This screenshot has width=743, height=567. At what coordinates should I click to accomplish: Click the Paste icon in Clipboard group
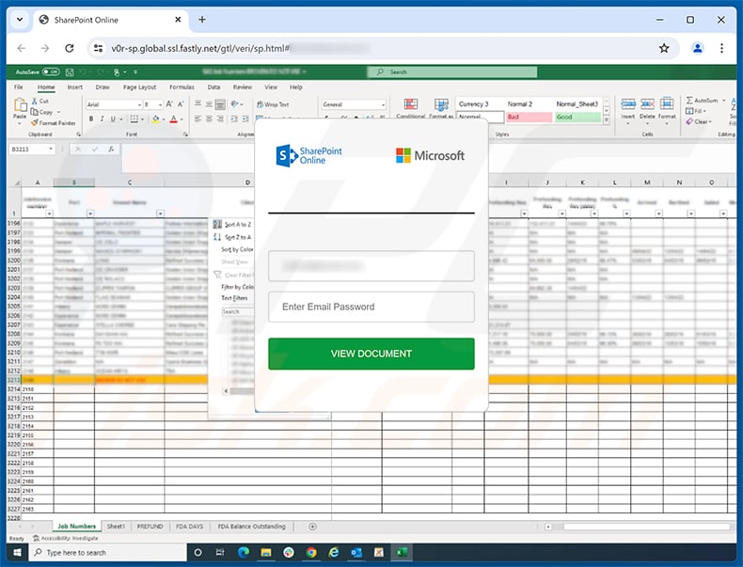[20, 105]
